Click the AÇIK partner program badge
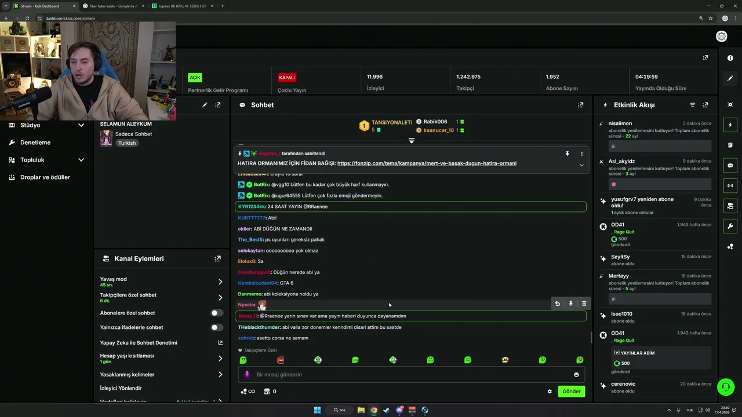This screenshot has width=742, height=417. point(195,78)
